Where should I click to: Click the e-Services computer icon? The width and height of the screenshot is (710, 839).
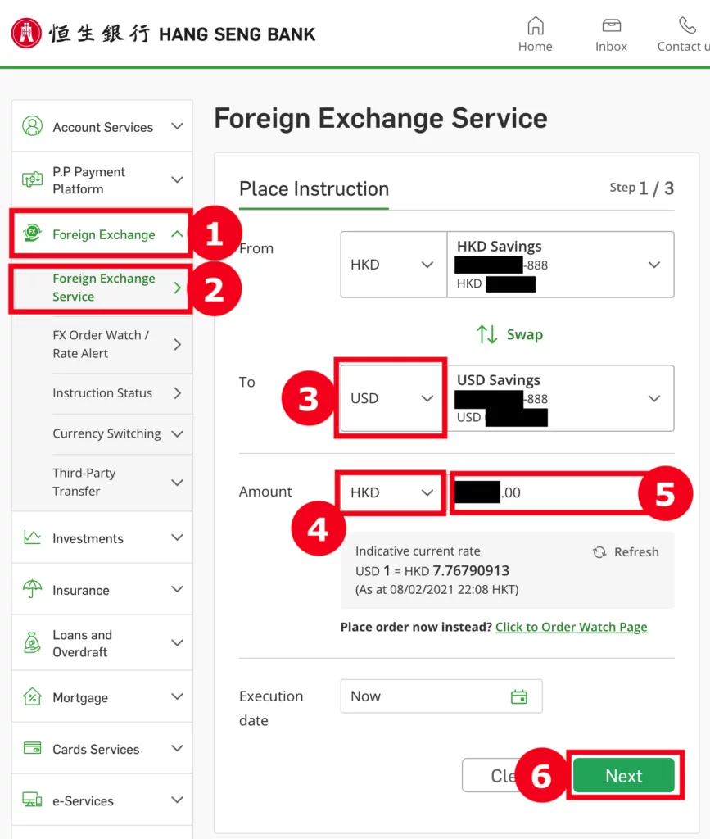(32, 800)
